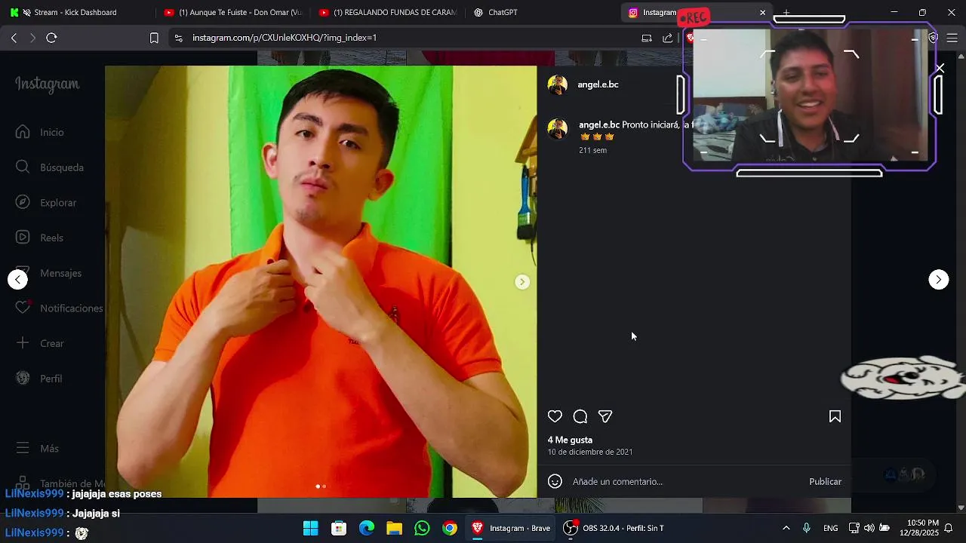Open WhatsApp from taskbar
This screenshot has width=966, height=543.
tap(422, 528)
